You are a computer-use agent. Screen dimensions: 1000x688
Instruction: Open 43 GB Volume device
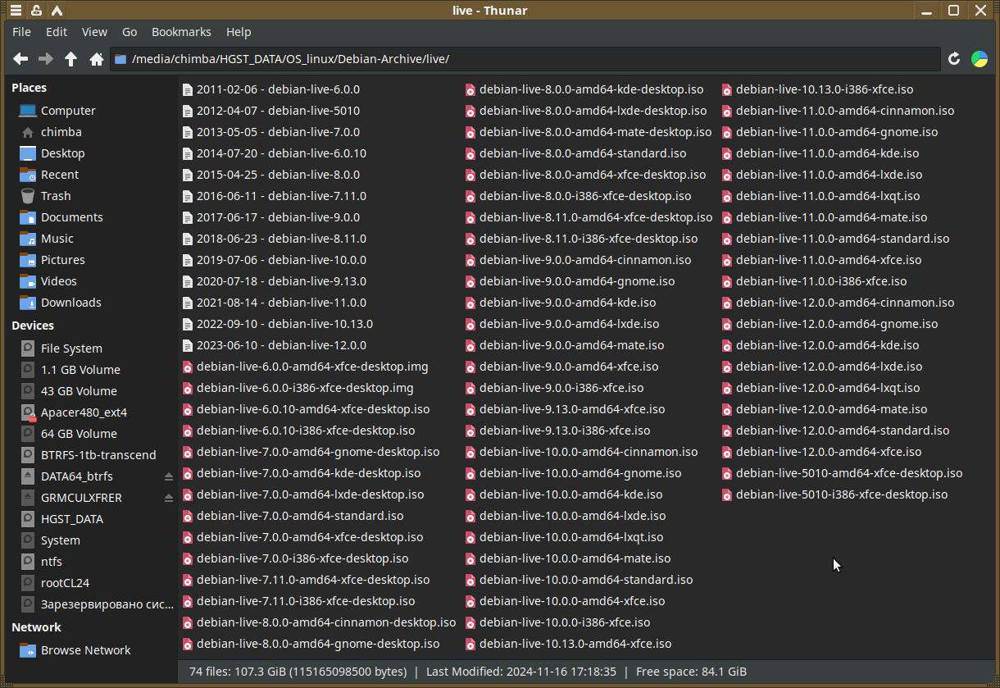tap(69, 391)
